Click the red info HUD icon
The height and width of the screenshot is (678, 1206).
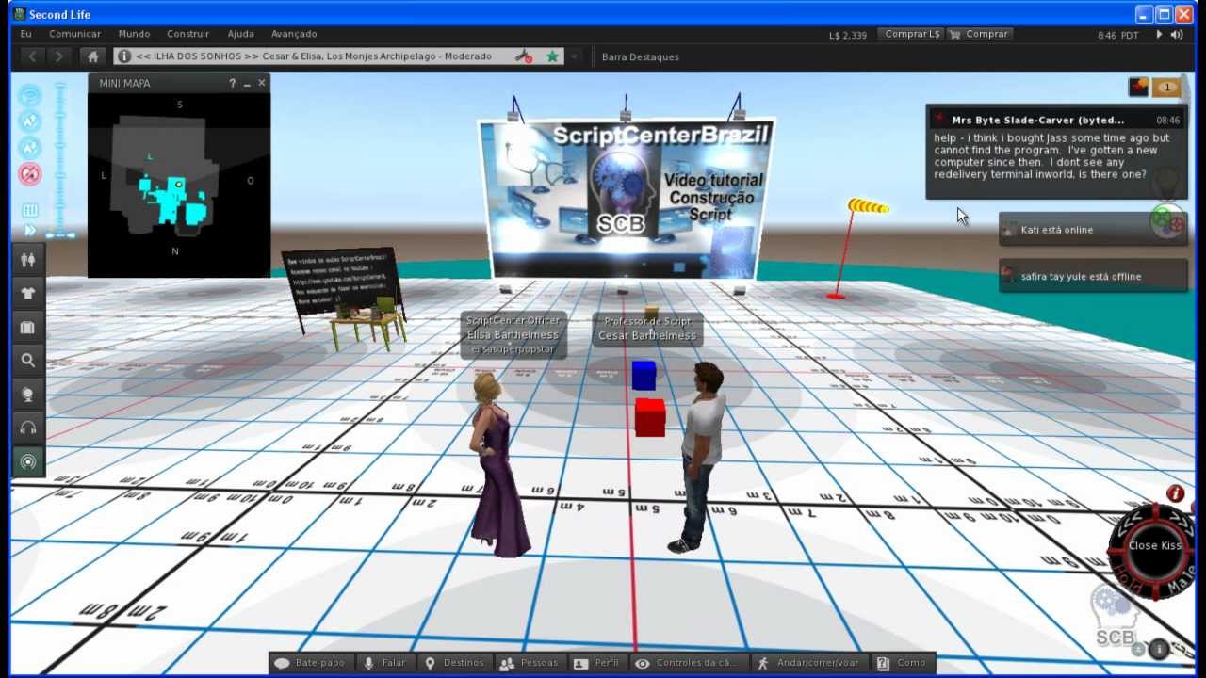tap(1175, 493)
